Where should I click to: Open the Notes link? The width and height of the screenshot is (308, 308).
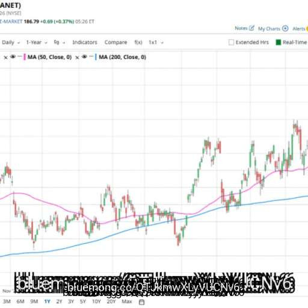click(x=241, y=28)
